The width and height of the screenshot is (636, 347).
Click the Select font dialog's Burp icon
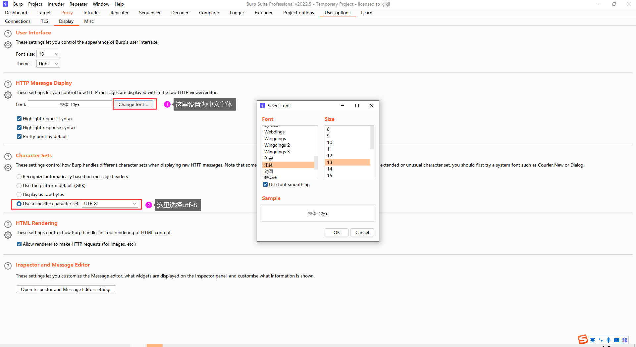262,106
